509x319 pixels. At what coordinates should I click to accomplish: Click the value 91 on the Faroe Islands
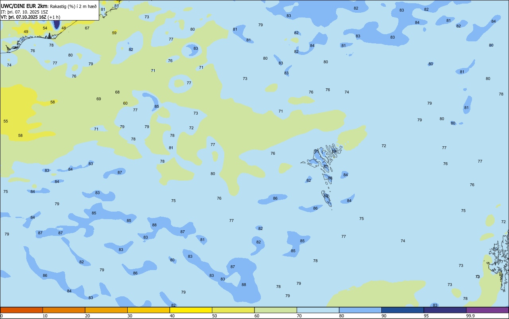point(317,151)
